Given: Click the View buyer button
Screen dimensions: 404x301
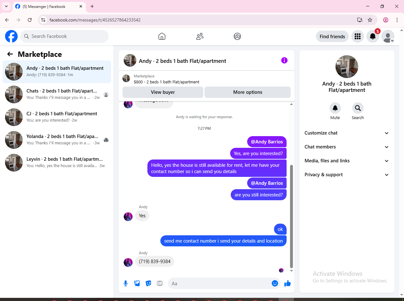Looking at the screenshot, I should (x=163, y=92).
